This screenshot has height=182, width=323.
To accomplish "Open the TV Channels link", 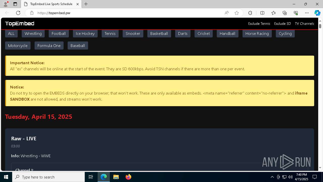I will click(304, 24).
